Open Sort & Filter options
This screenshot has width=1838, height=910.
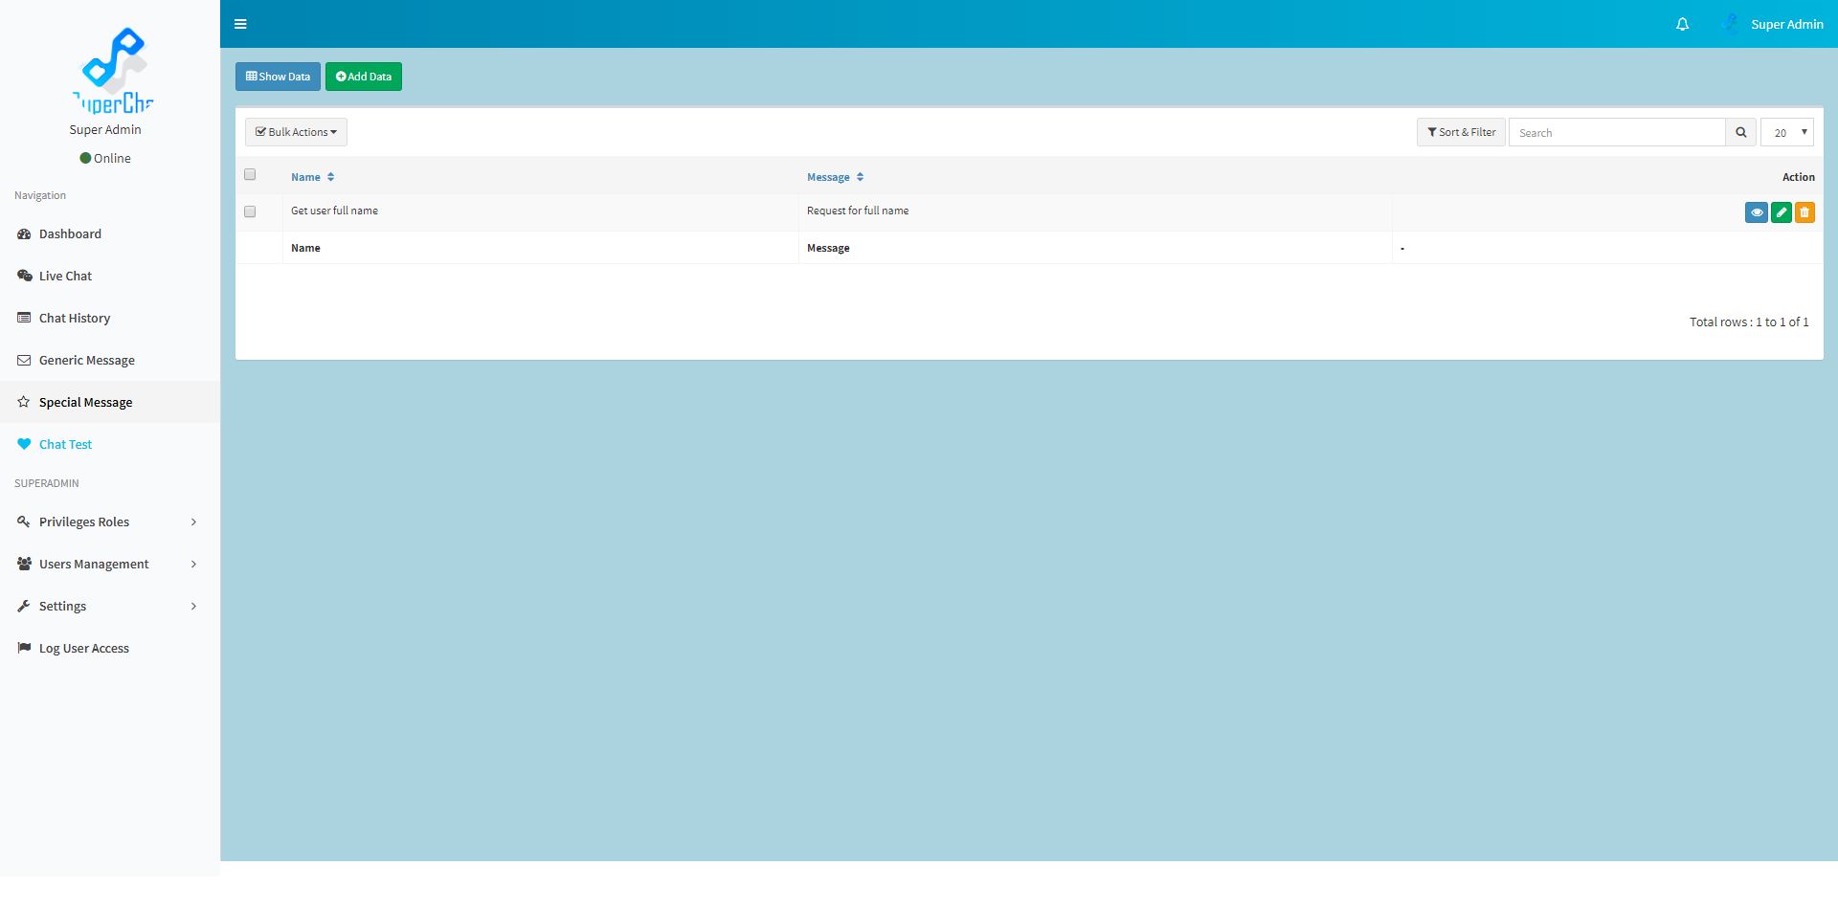click(1461, 132)
